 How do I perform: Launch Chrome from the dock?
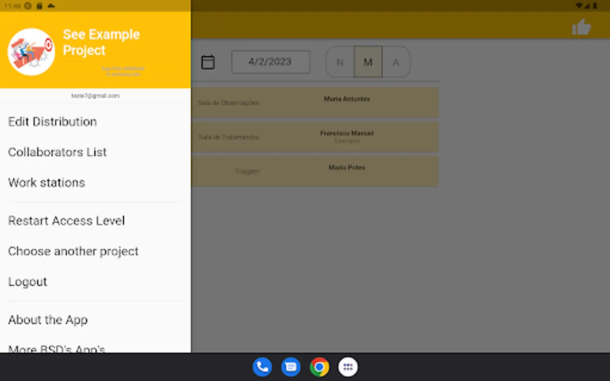(x=319, y=367)
